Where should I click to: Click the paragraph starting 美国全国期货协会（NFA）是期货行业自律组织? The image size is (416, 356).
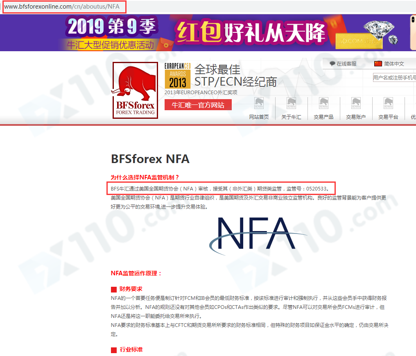click(x=248, y=202)
